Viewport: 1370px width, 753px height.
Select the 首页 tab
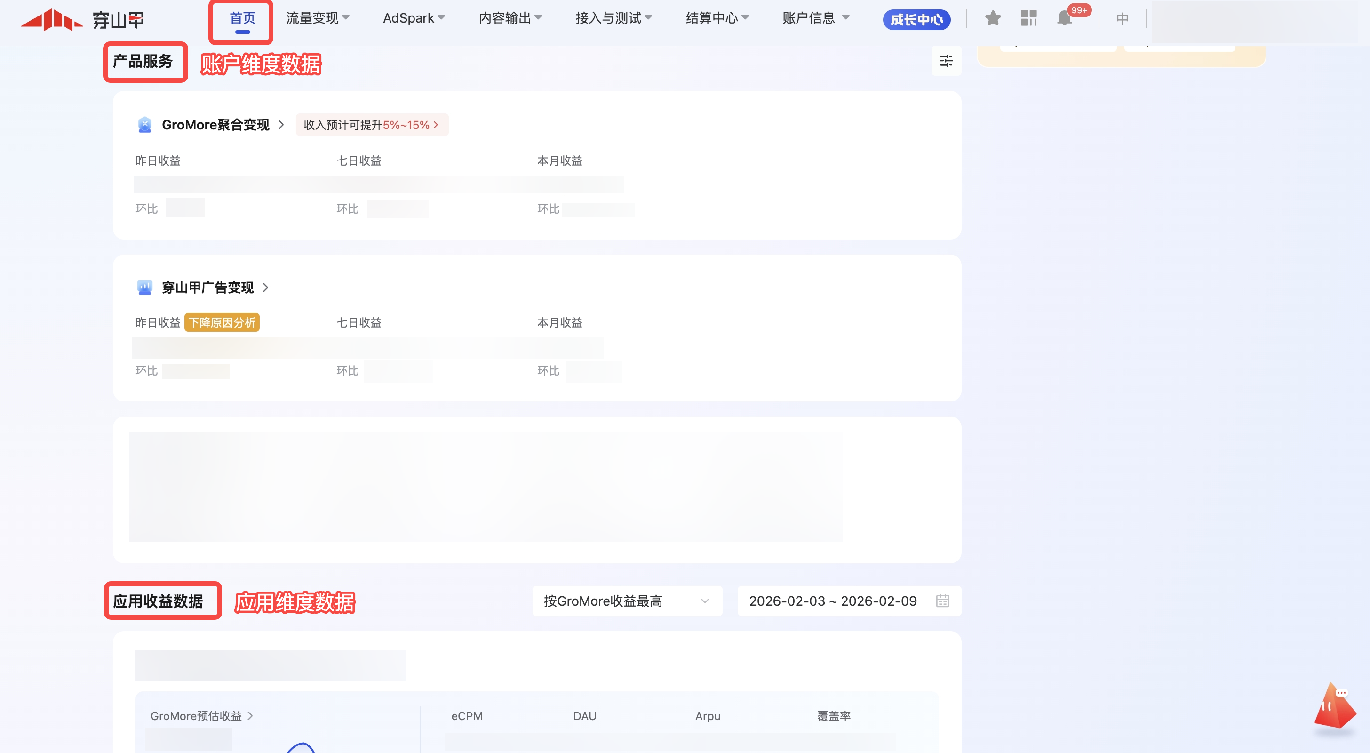coord(242,18)
